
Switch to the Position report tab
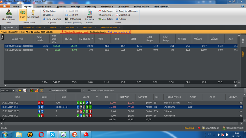pos(70,28)
